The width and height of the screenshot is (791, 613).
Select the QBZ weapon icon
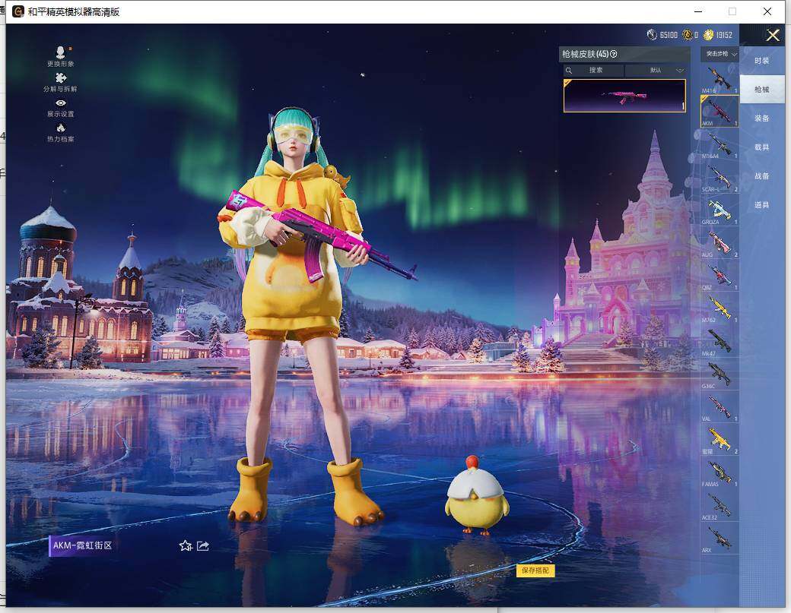pyautogui.click(x=720, y=276)
